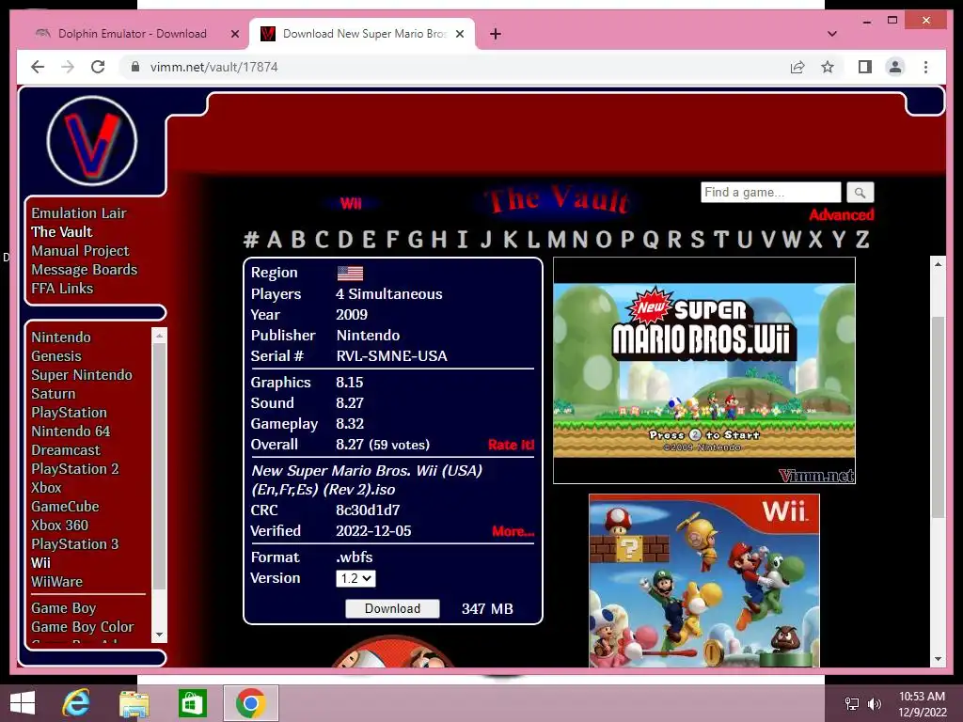Click the Wii box art image

tap(703, 581)
